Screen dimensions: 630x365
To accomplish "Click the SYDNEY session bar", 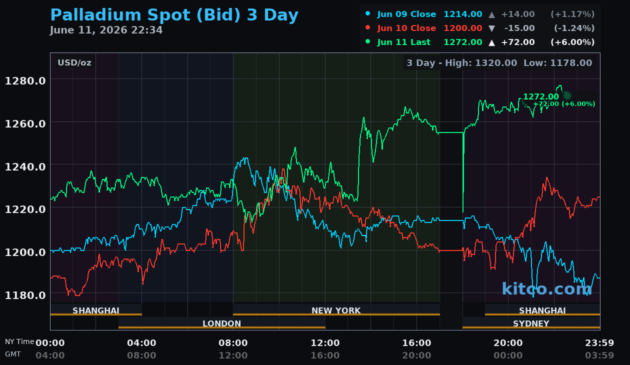I will coord(531,323).
